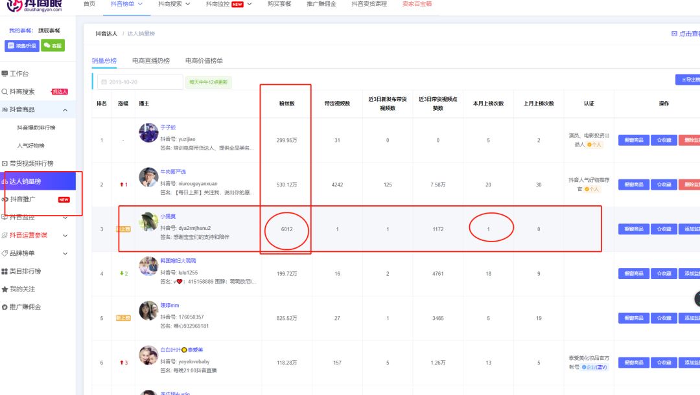Click the 类目排行榜 grid icon
The width and height of the screenshot is (700, 395).
5,271
